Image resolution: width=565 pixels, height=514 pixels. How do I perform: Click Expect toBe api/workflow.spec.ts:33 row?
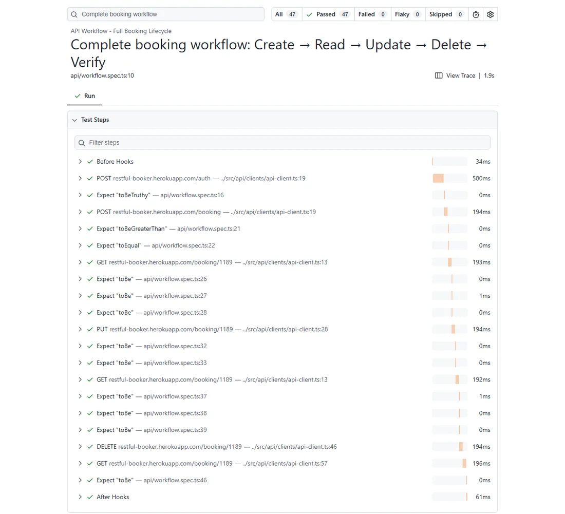282,363
